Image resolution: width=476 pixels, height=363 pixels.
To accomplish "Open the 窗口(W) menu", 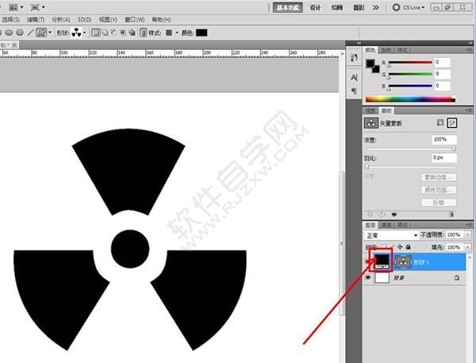I will pyautogui.click(x=135, y=19).
